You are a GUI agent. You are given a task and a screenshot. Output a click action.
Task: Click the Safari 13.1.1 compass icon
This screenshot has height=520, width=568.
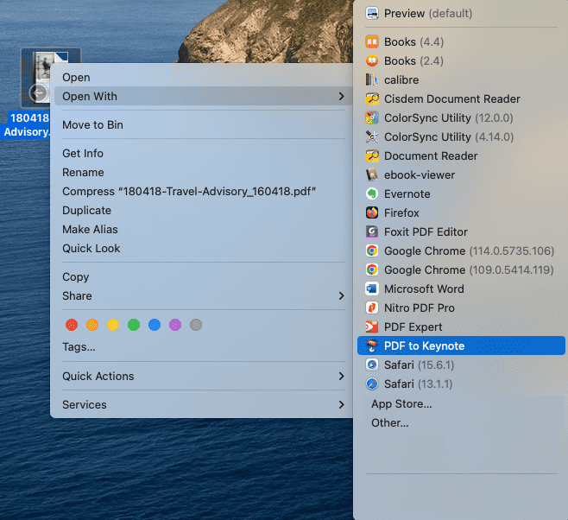[372, 384]
